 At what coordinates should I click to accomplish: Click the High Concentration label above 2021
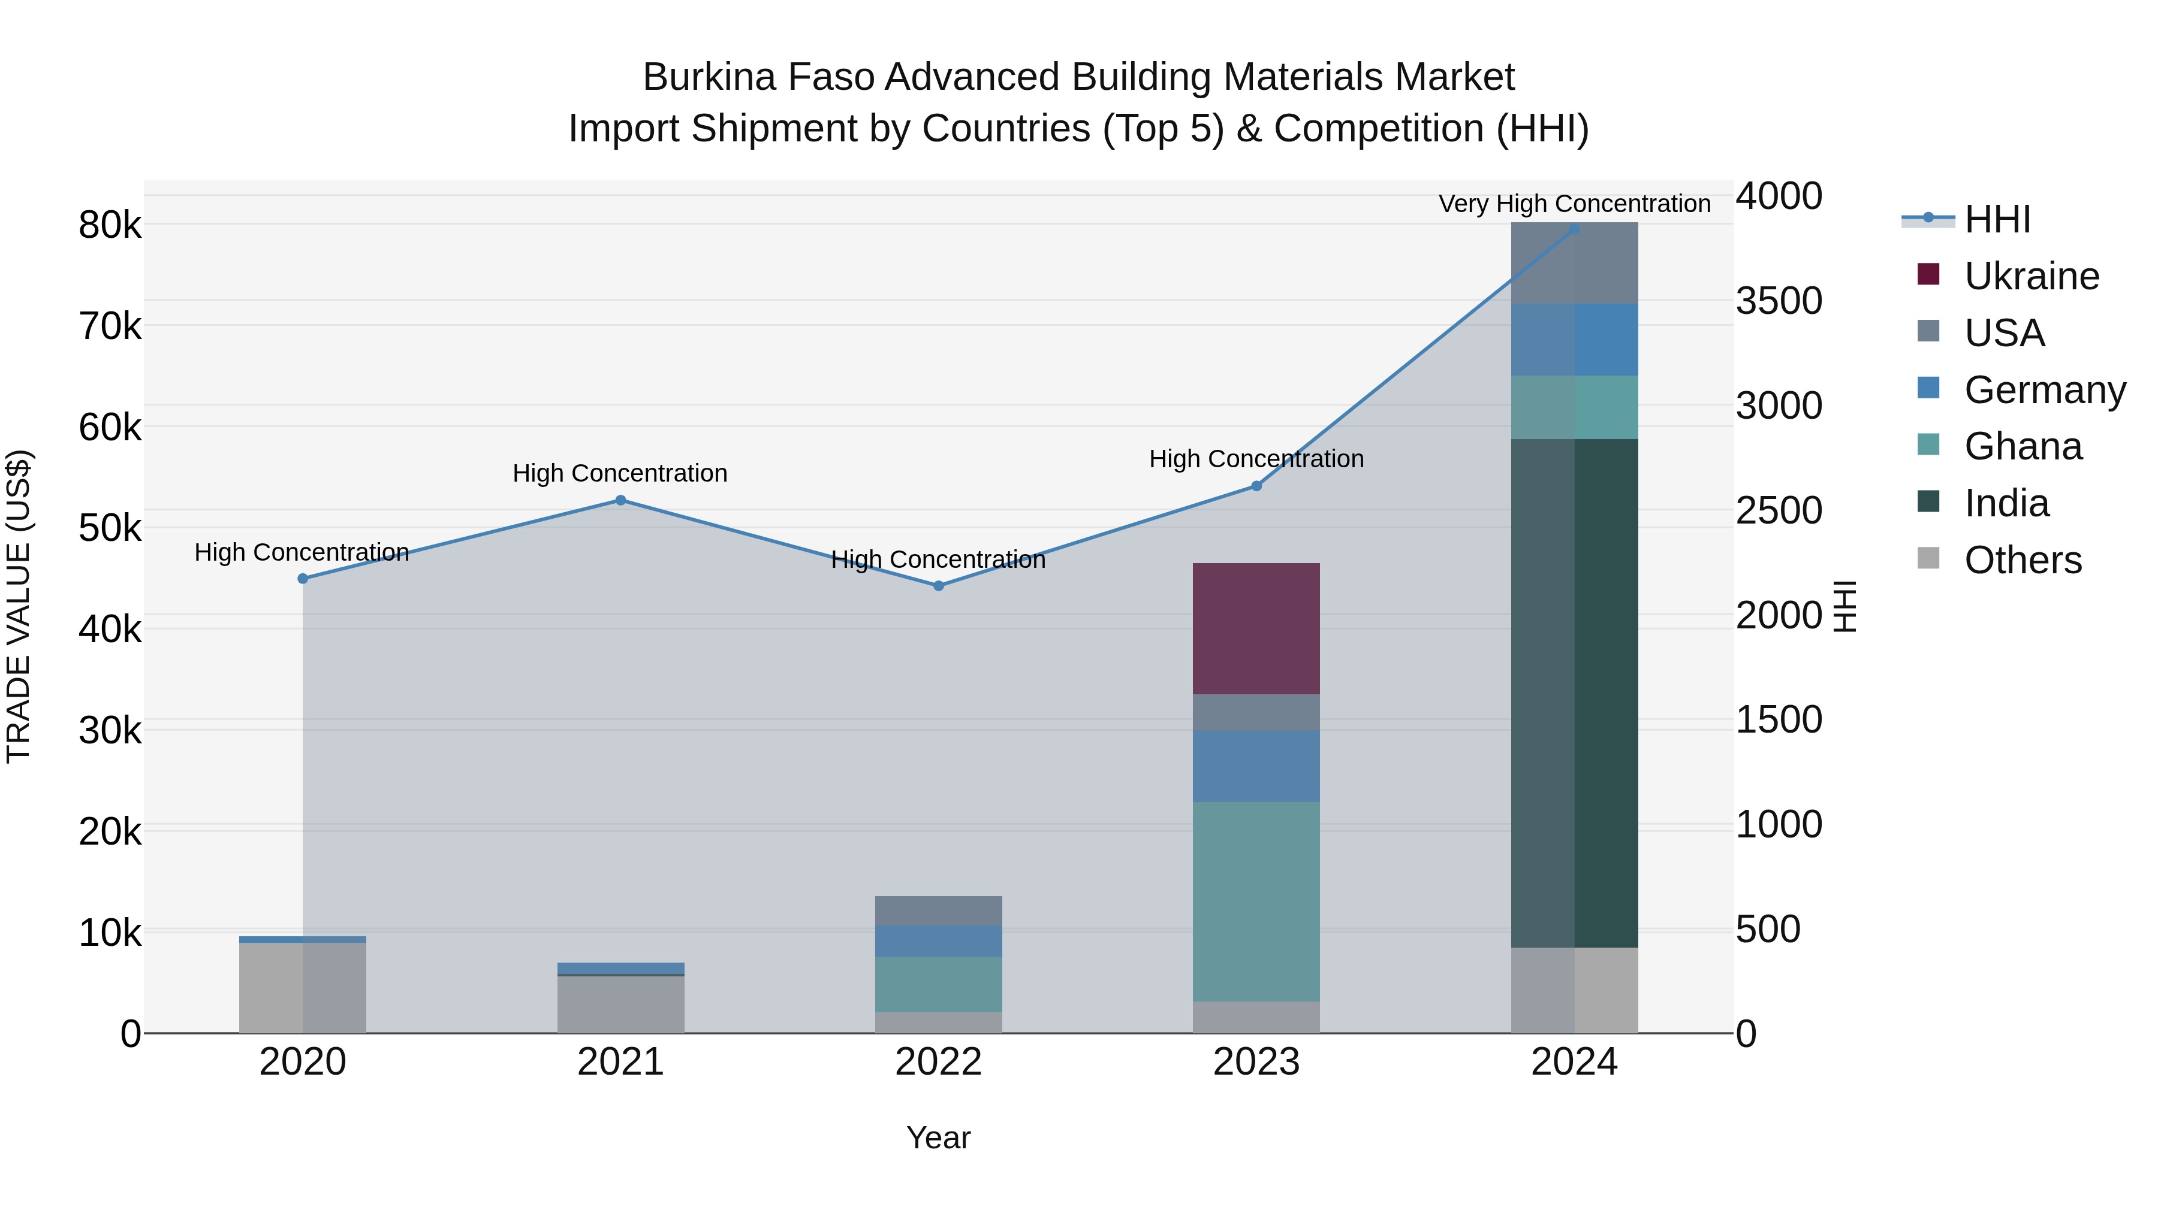click(x=620, y=474)
